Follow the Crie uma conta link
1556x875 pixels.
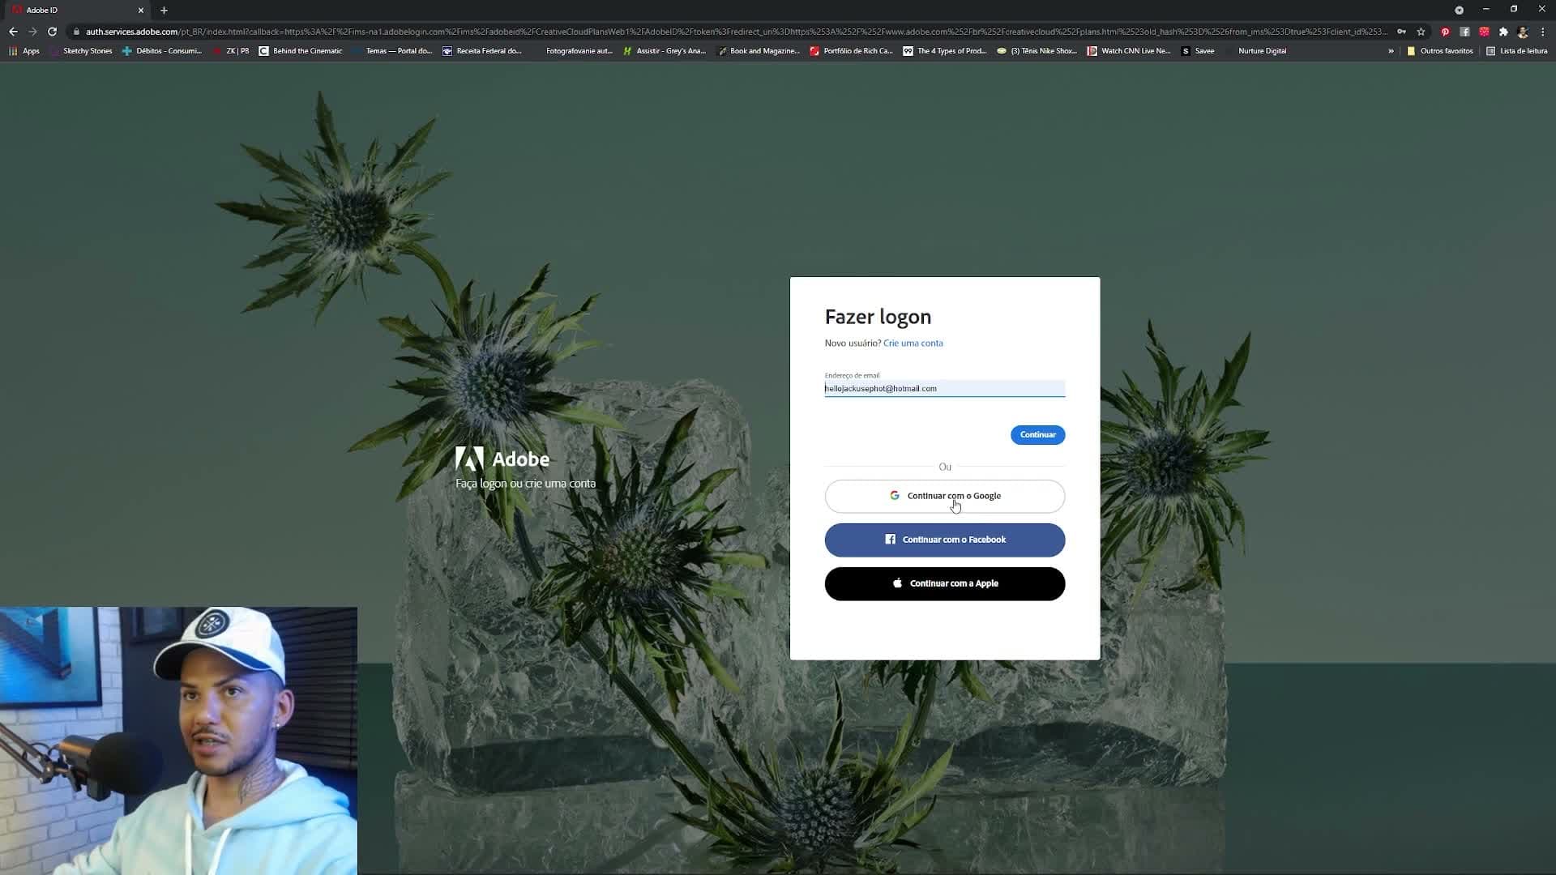(x=913, y=344)
